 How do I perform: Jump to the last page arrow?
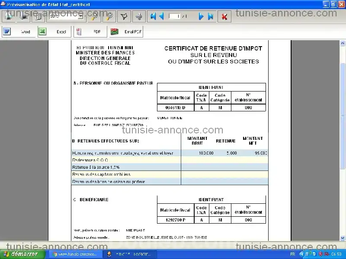pyautogui.click(x=211, y=16)
